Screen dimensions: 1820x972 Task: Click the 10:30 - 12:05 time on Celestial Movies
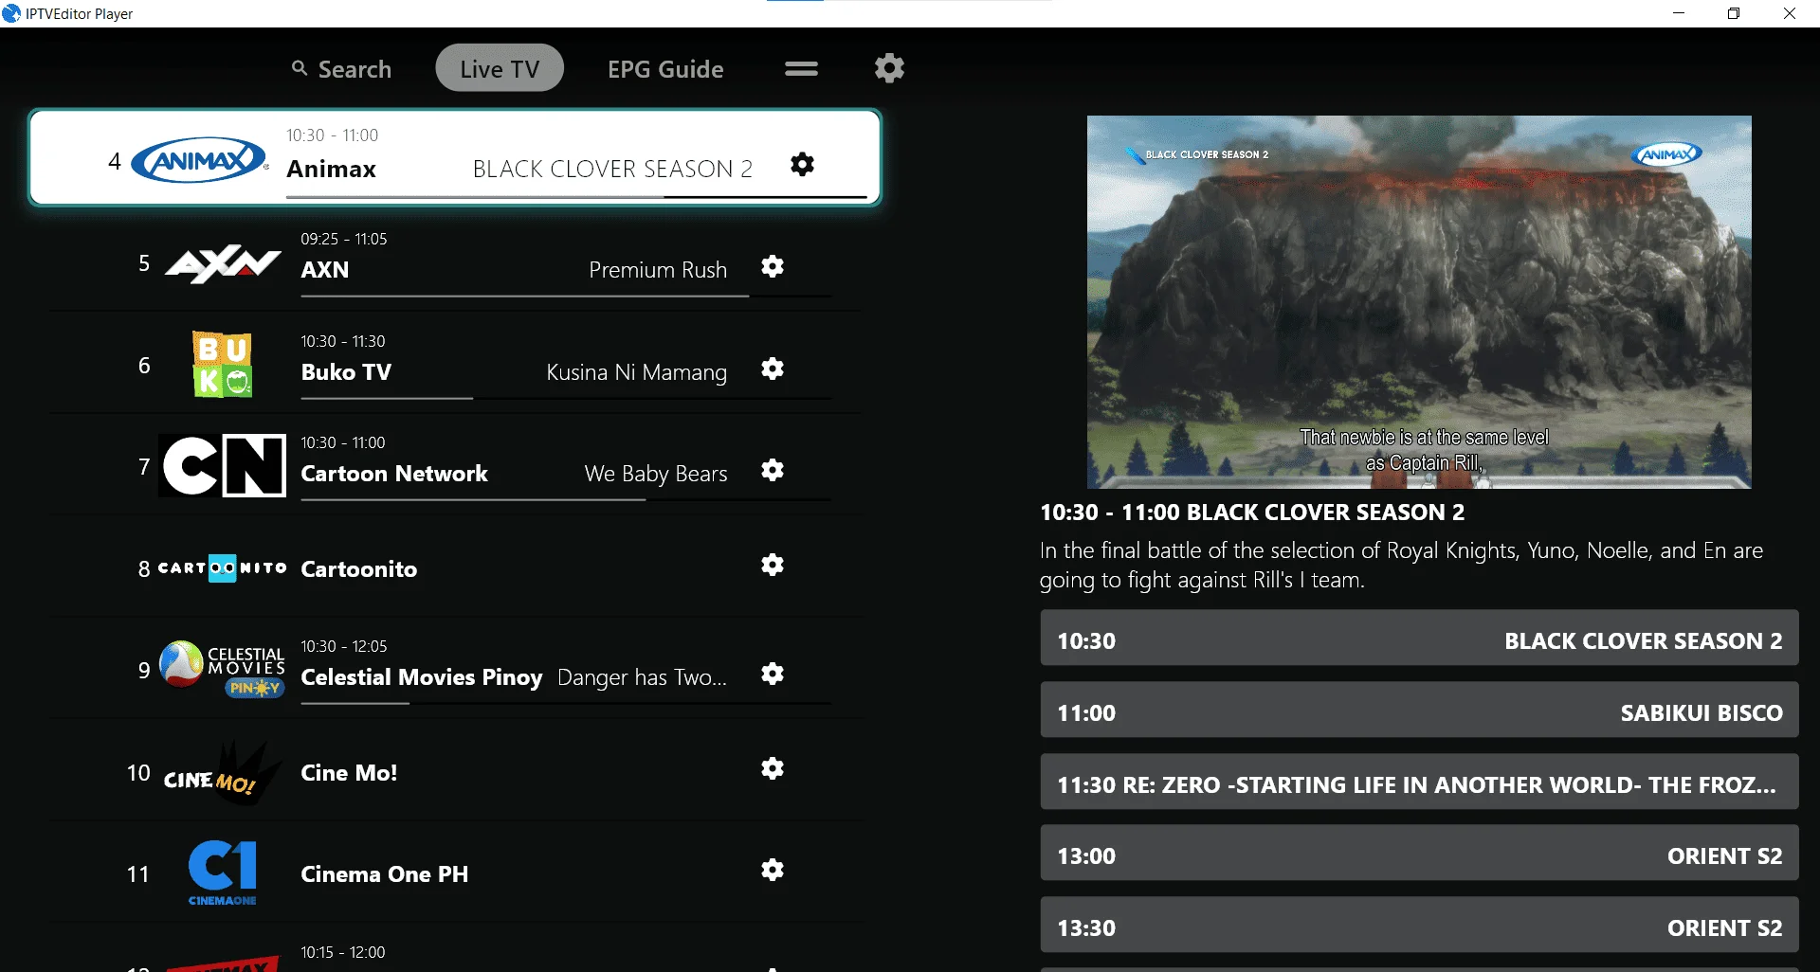(x=344, y=646)
